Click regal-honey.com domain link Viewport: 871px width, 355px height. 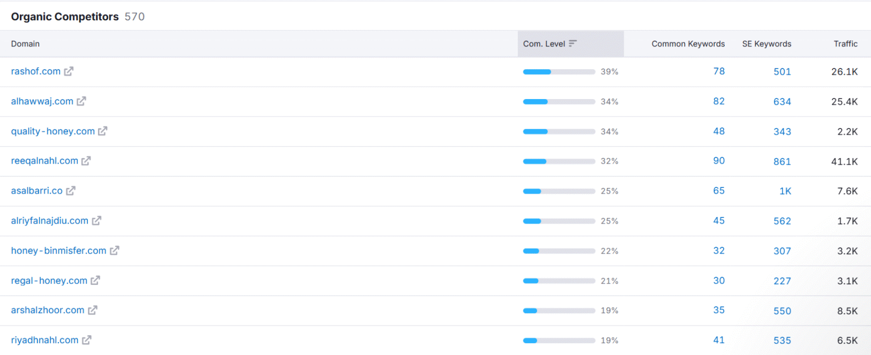click(49, 280)
